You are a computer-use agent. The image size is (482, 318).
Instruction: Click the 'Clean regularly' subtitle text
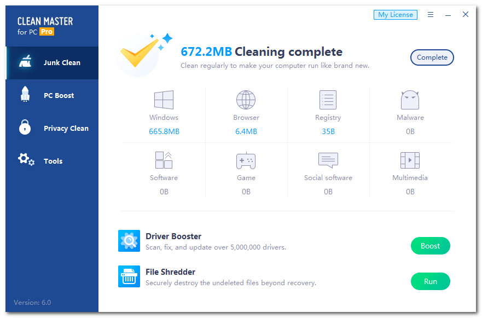[275, 66]
